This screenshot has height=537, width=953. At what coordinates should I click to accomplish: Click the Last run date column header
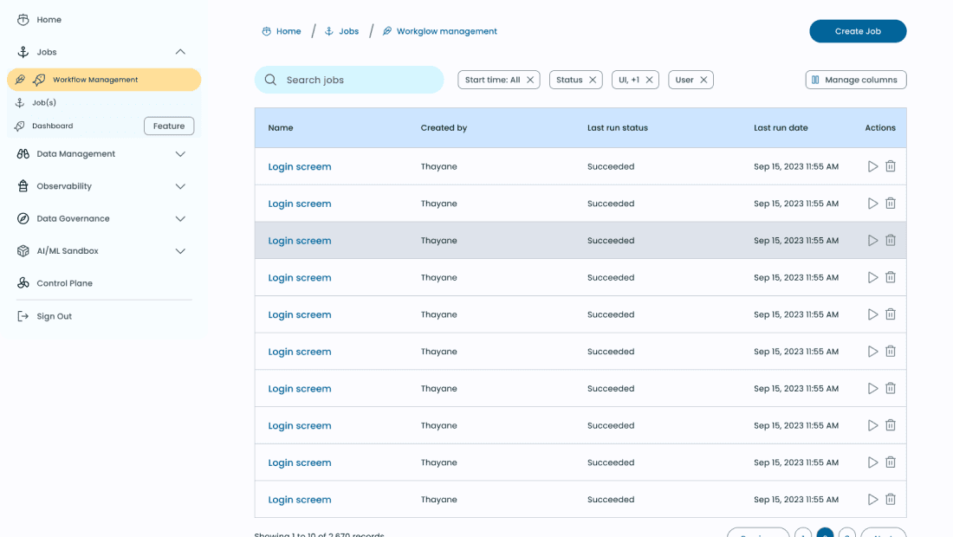click(x=781, y=127)
